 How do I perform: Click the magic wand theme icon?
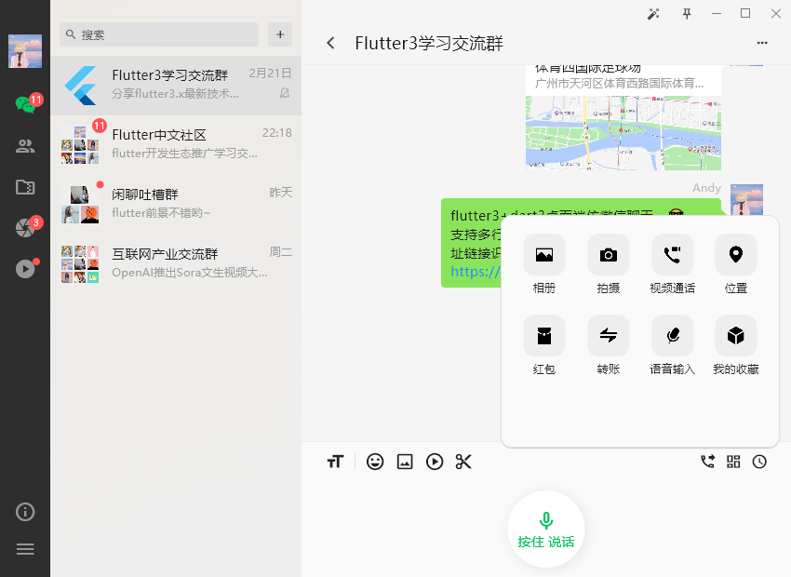(653, 14)
